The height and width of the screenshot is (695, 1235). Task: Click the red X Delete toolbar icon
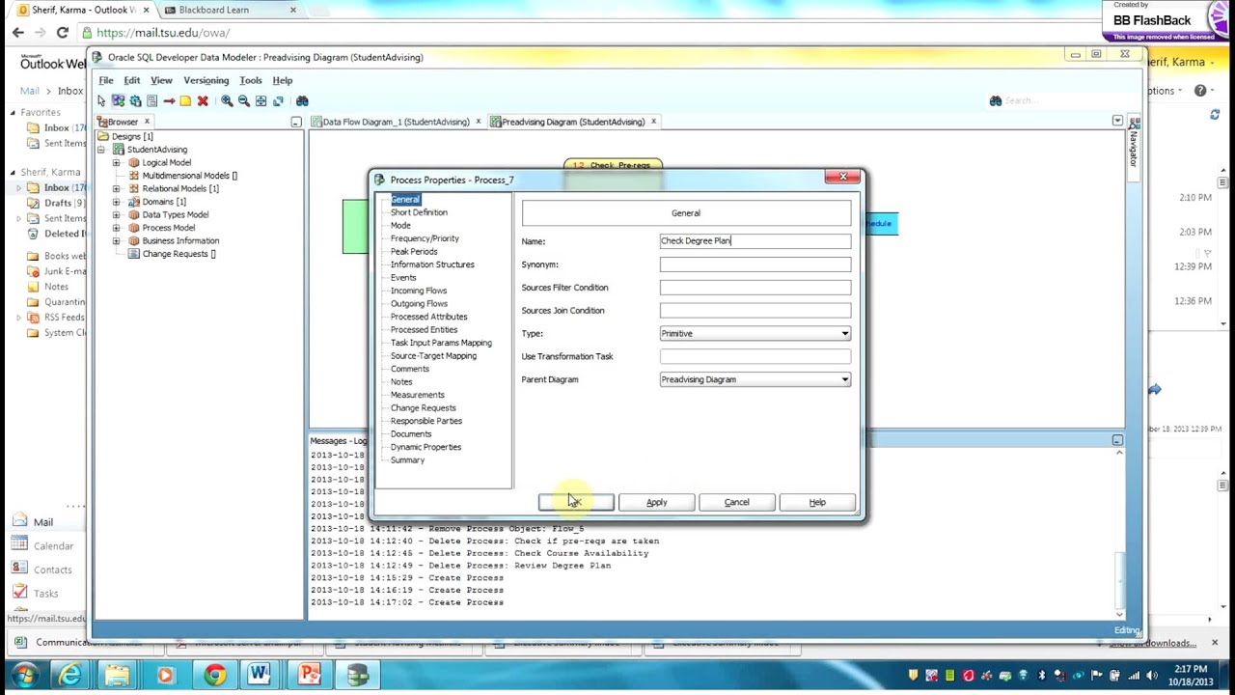203,100
